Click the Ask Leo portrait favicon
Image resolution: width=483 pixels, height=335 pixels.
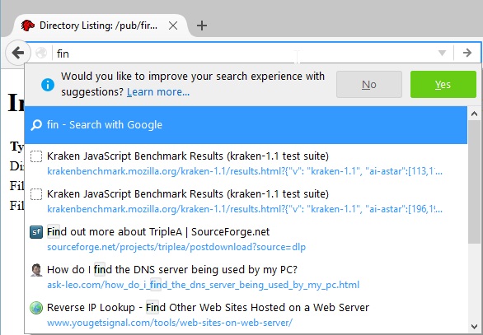36,270
